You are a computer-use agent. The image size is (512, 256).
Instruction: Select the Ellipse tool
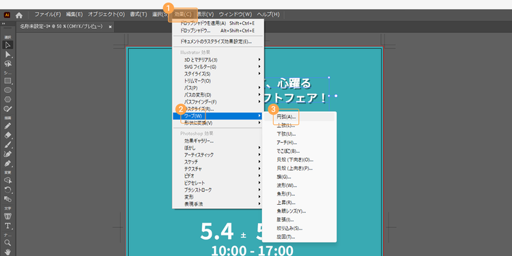click(8, 90)
